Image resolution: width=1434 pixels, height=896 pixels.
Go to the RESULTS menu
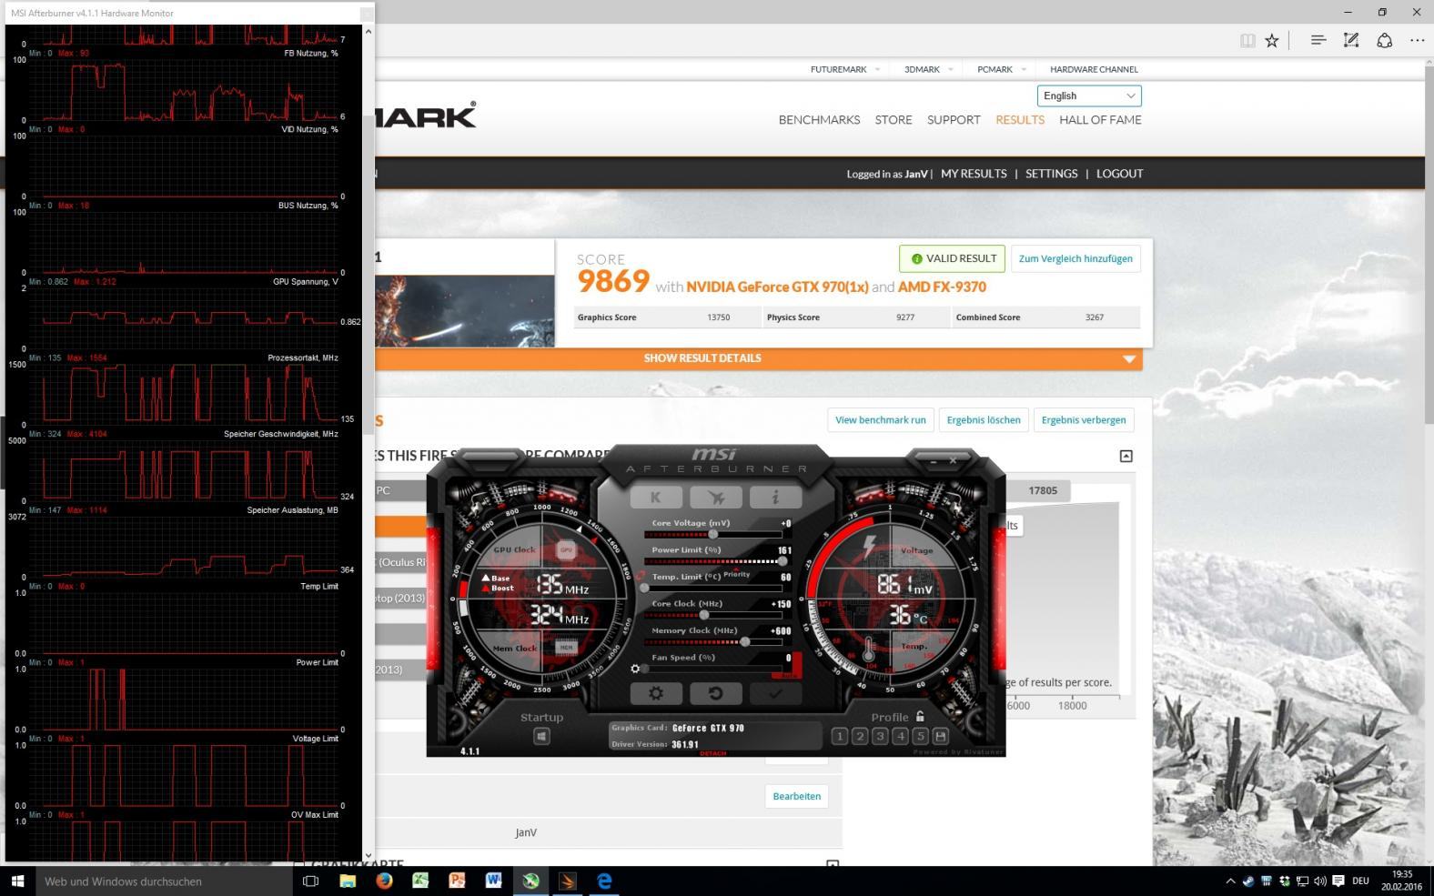pos(1020,120)
